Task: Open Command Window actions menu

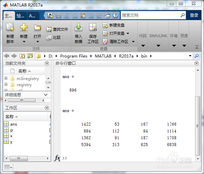Action: (x=197, y=63)
